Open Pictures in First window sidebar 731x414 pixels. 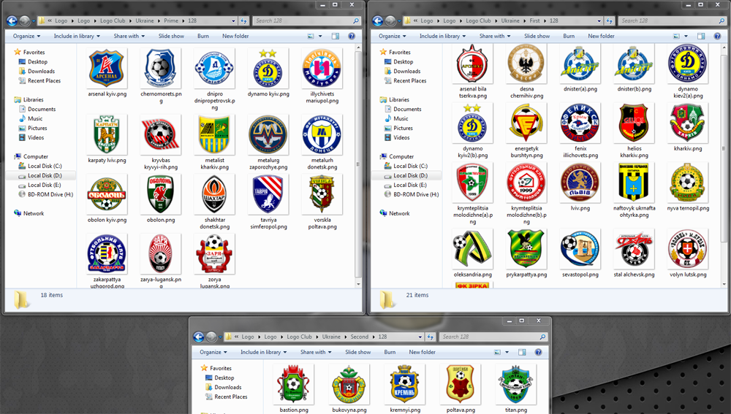point(403,128)
